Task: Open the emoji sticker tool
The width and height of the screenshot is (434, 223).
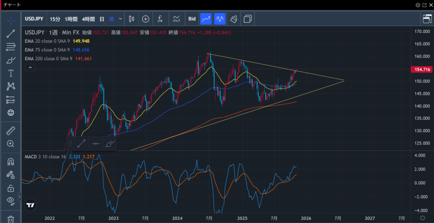Action: 11,113
